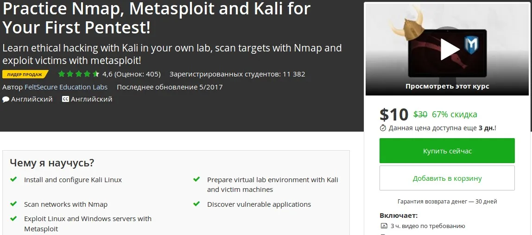Click the 67% скидка discount label

click(x=454, y=114)
